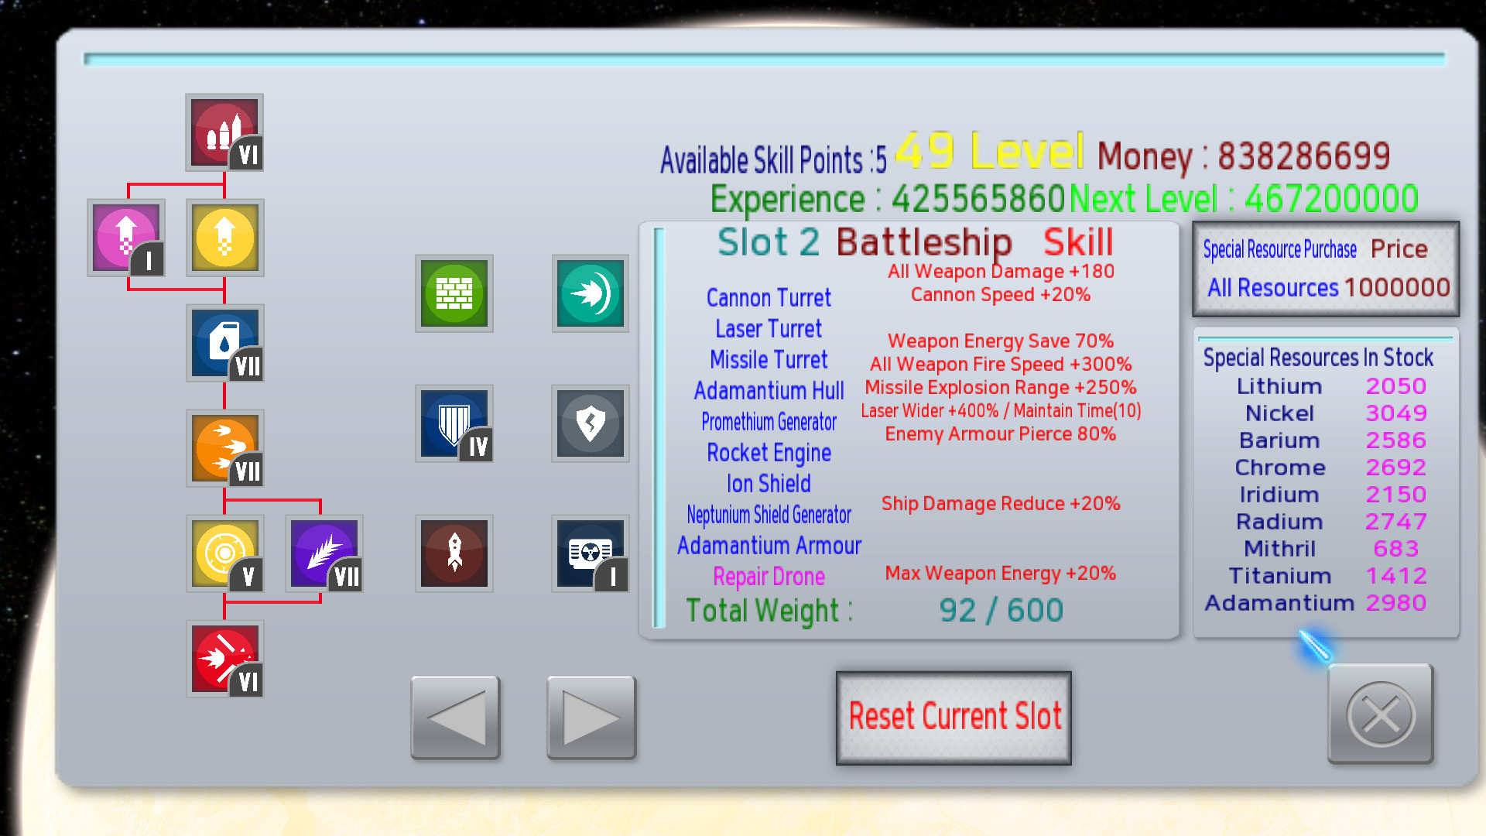
Task: Click the red armour pierce skill icon
Action: tap(224, 659)
